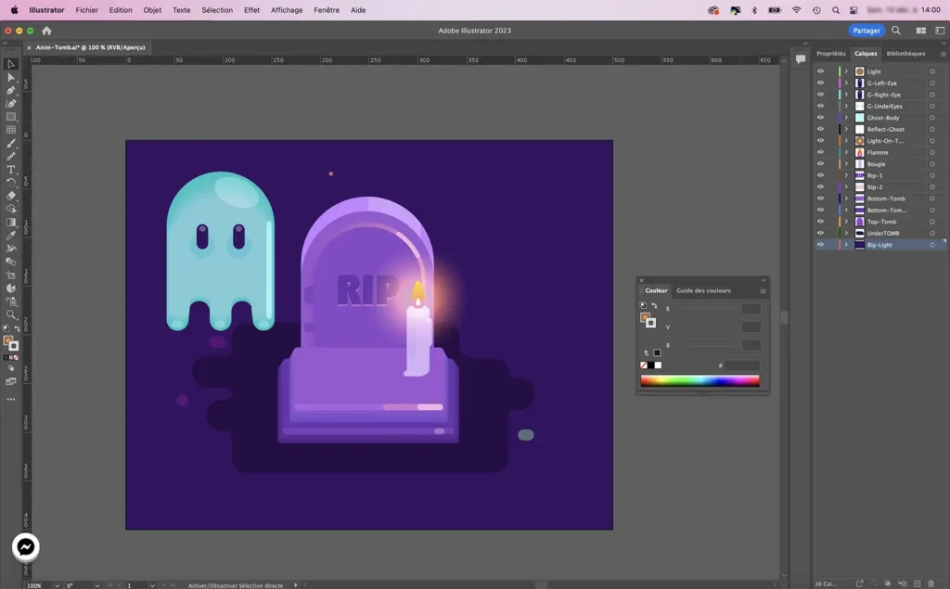The image size is (950, 589).
Task: Select the Direct Selection arrow tool
Action: click(x=11, y=77)
